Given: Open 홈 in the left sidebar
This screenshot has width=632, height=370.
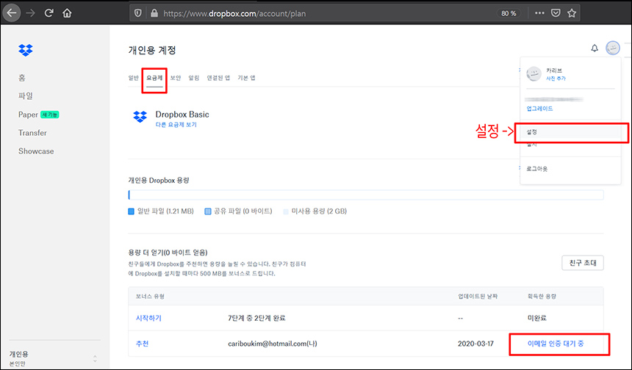Looking at the screenshot, I should (x=22, y=78).
